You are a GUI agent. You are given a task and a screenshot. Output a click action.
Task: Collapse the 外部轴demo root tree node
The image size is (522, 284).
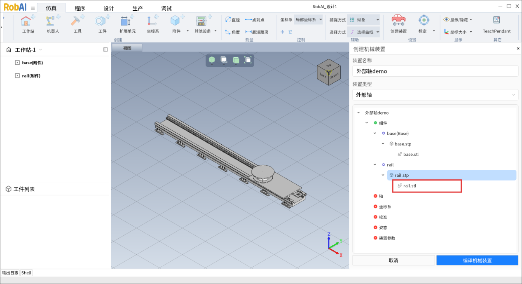(x=359, y=113)
